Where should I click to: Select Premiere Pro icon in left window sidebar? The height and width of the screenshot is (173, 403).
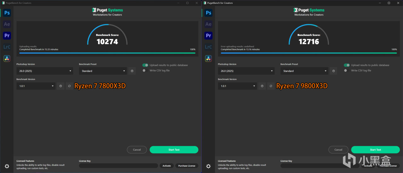click(x=7, y=36)
